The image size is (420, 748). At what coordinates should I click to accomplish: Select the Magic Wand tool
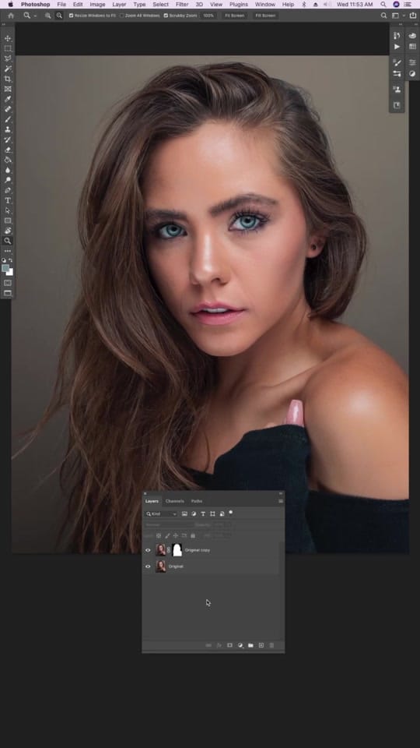point(8,69)
